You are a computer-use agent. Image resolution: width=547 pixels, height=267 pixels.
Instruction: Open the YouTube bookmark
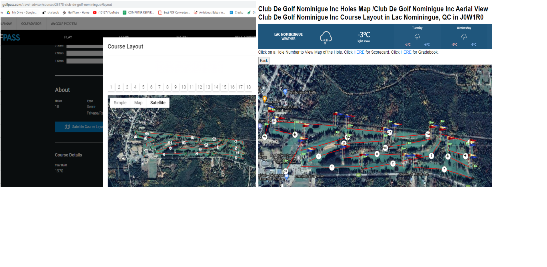106,13
